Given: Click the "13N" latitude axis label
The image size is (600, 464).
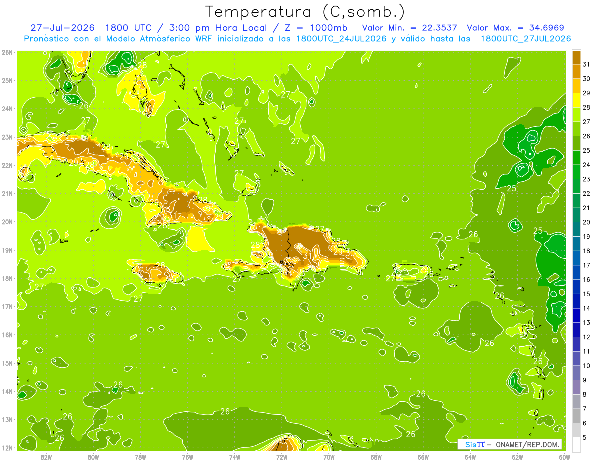Looking at the screenshot, I should [7, 419].
